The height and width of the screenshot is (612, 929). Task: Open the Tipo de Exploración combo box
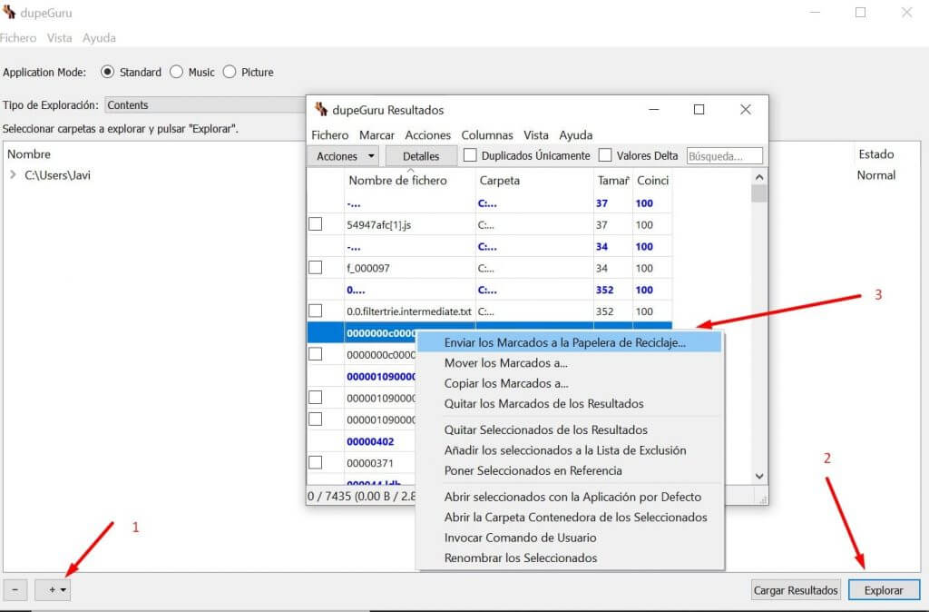click(x=206, y=105)
